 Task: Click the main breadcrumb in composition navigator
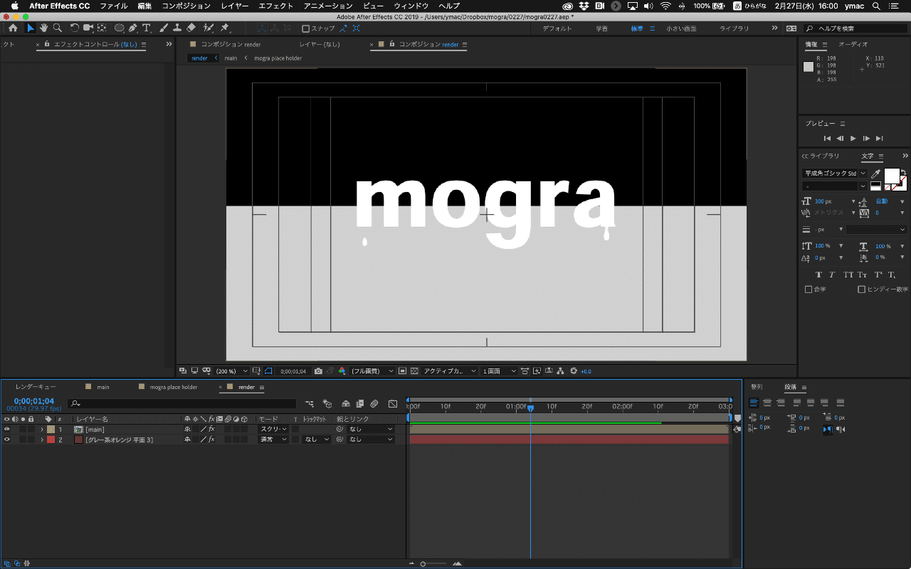[x=231, y=58]
